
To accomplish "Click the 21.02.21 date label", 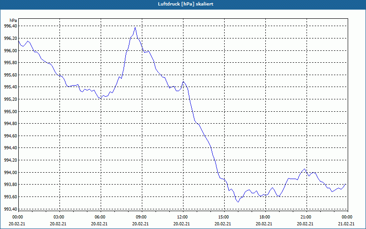I will tap(346, 224).
